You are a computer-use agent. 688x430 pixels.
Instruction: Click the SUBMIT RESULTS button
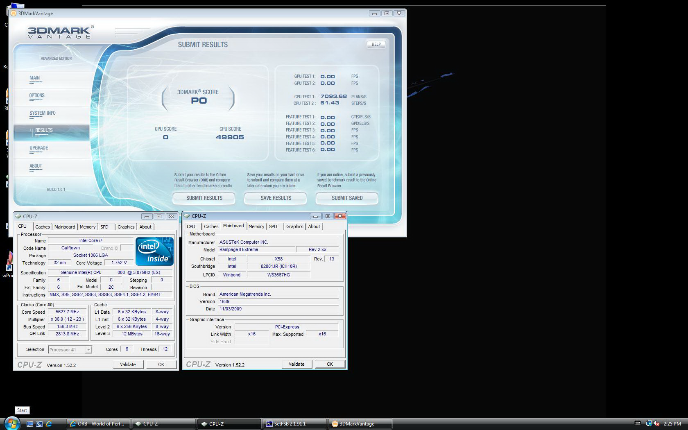pyautogui.click(x=204, y=198)
